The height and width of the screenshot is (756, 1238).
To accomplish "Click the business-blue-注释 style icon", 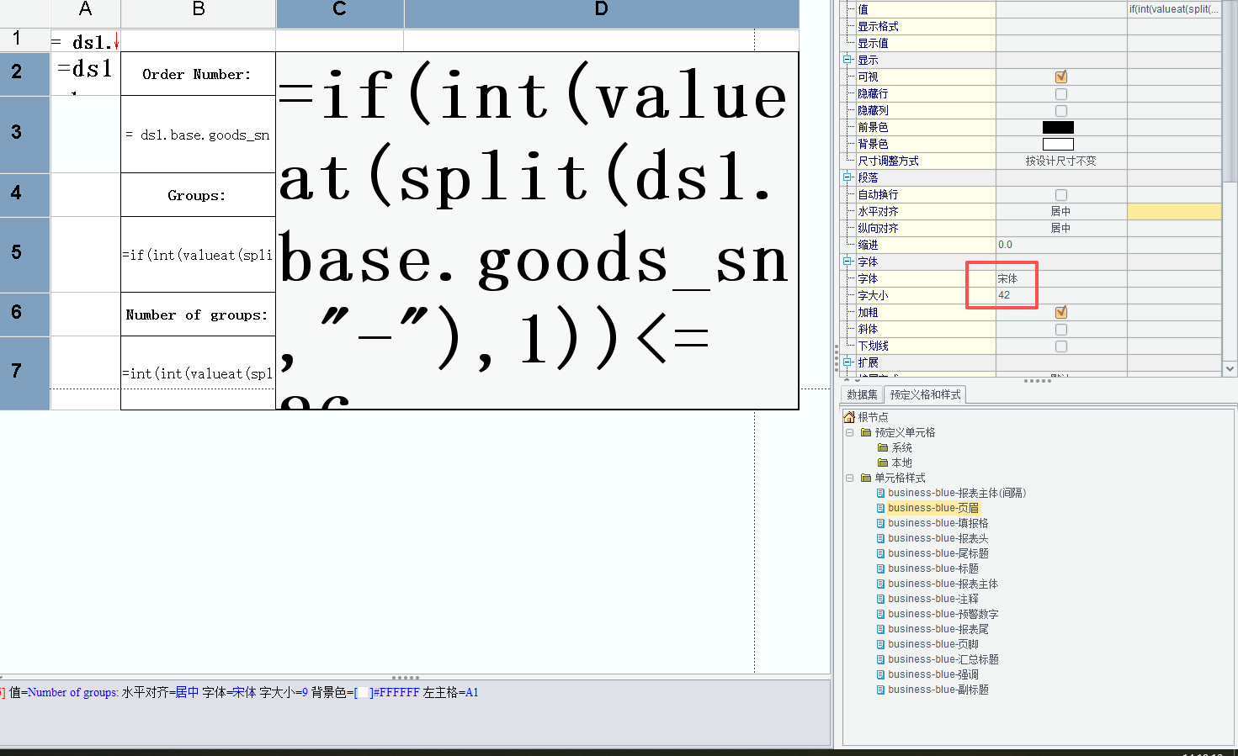I will [881, 599].
